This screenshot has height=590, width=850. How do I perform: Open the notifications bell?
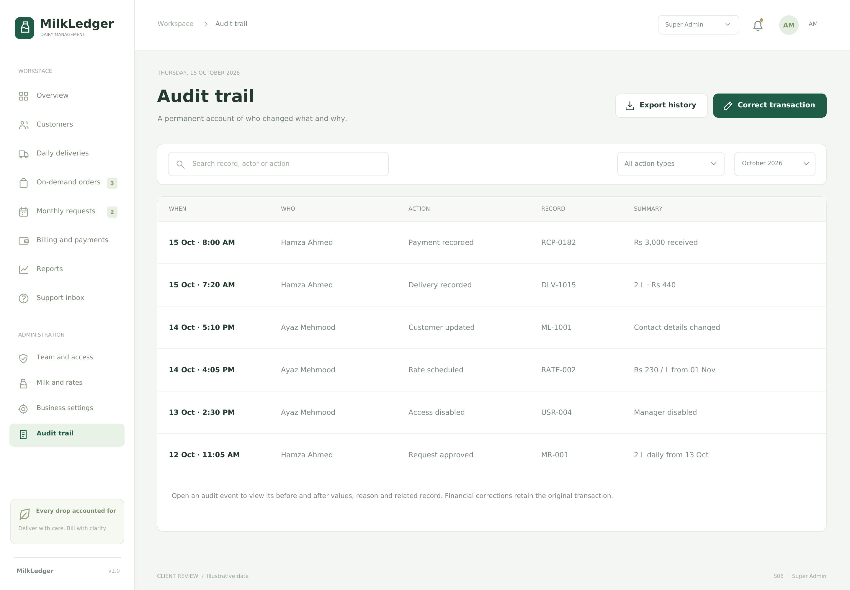point(758,25)
